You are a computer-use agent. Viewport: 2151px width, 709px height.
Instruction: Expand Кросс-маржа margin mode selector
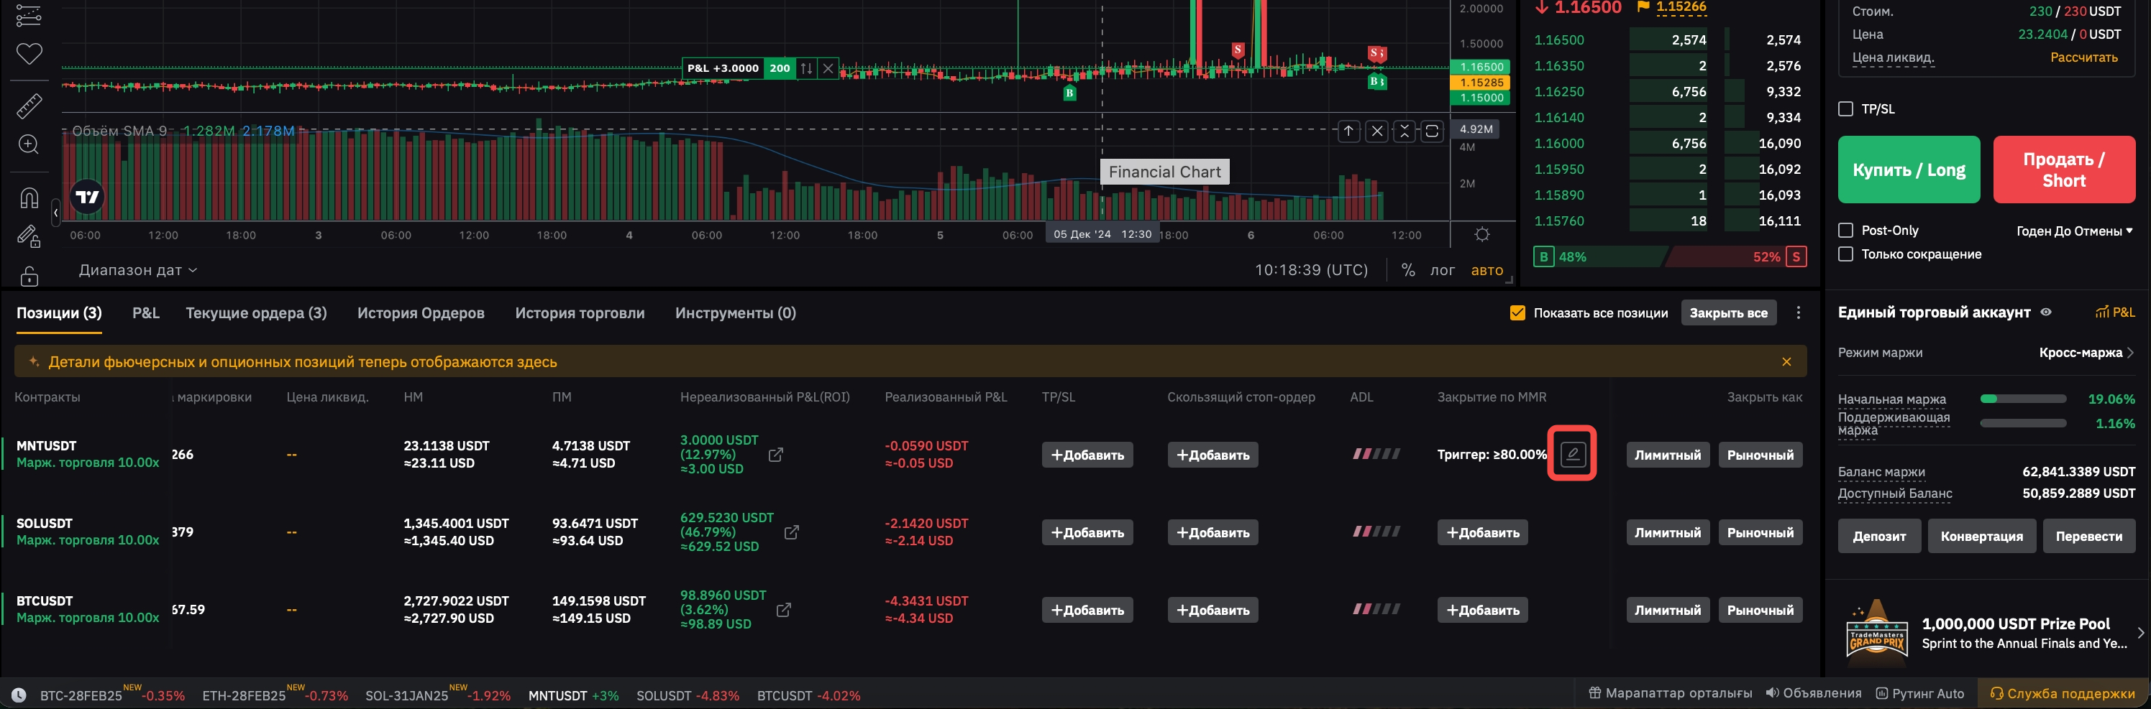(2085, 353)
